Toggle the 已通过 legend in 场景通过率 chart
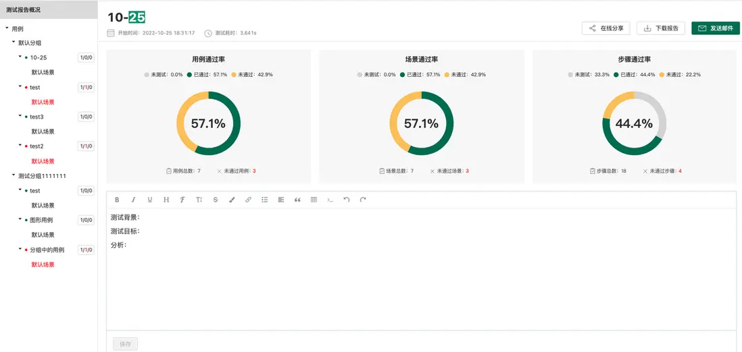The image size is (742, 352). click(x=420, y=75)
